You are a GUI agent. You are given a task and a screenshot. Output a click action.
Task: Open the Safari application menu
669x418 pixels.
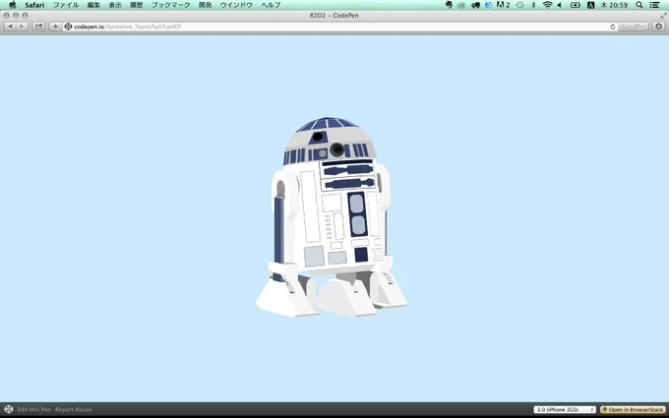click(34, 5)
